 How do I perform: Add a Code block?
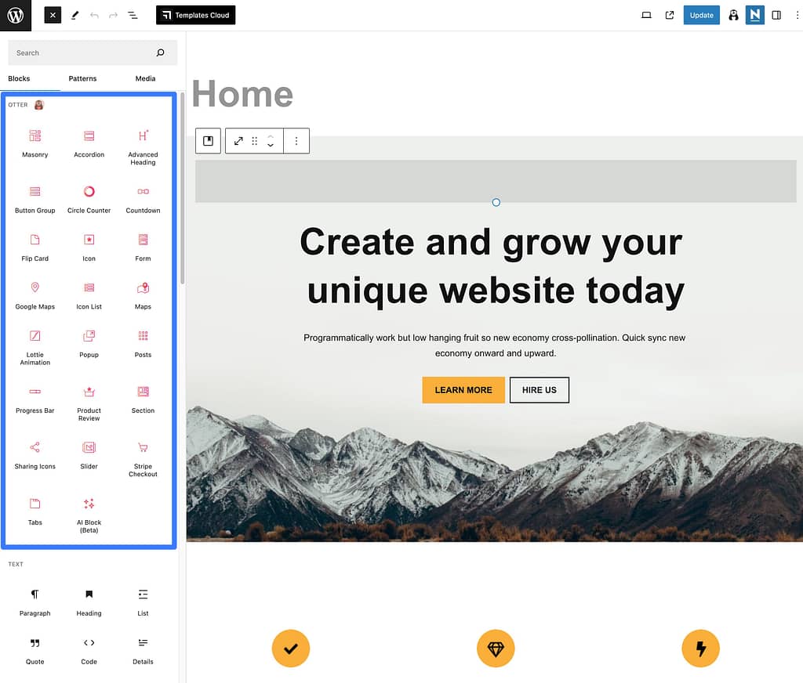coord(89,651)
